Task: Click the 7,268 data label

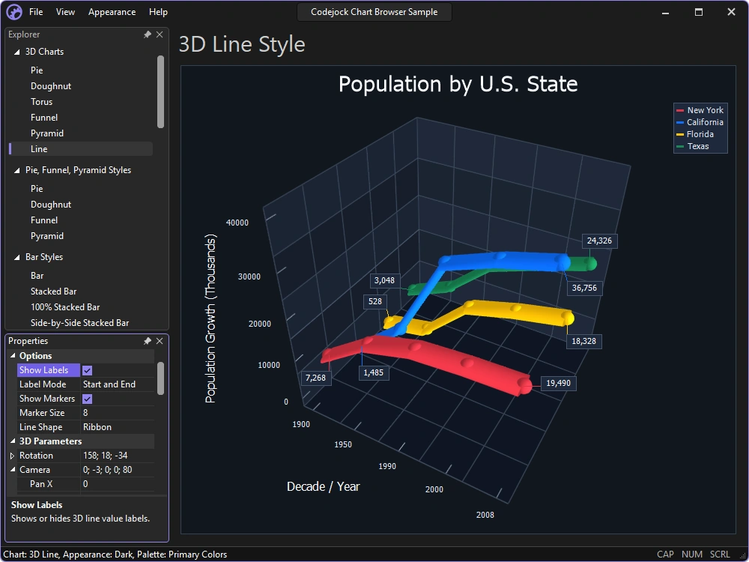Action: point(315,378)
